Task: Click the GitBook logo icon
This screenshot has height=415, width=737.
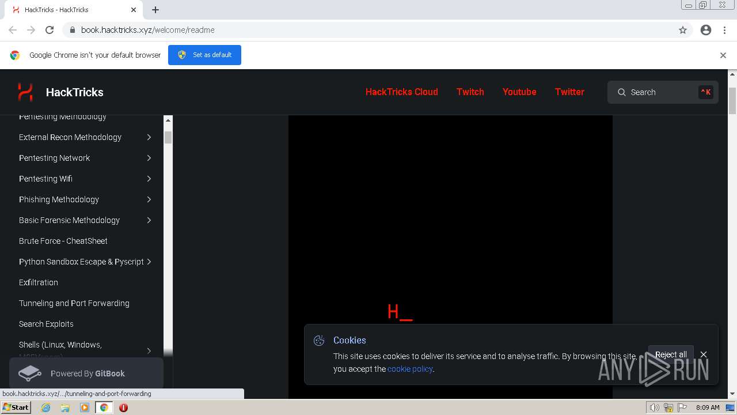Action: point(30,373)
